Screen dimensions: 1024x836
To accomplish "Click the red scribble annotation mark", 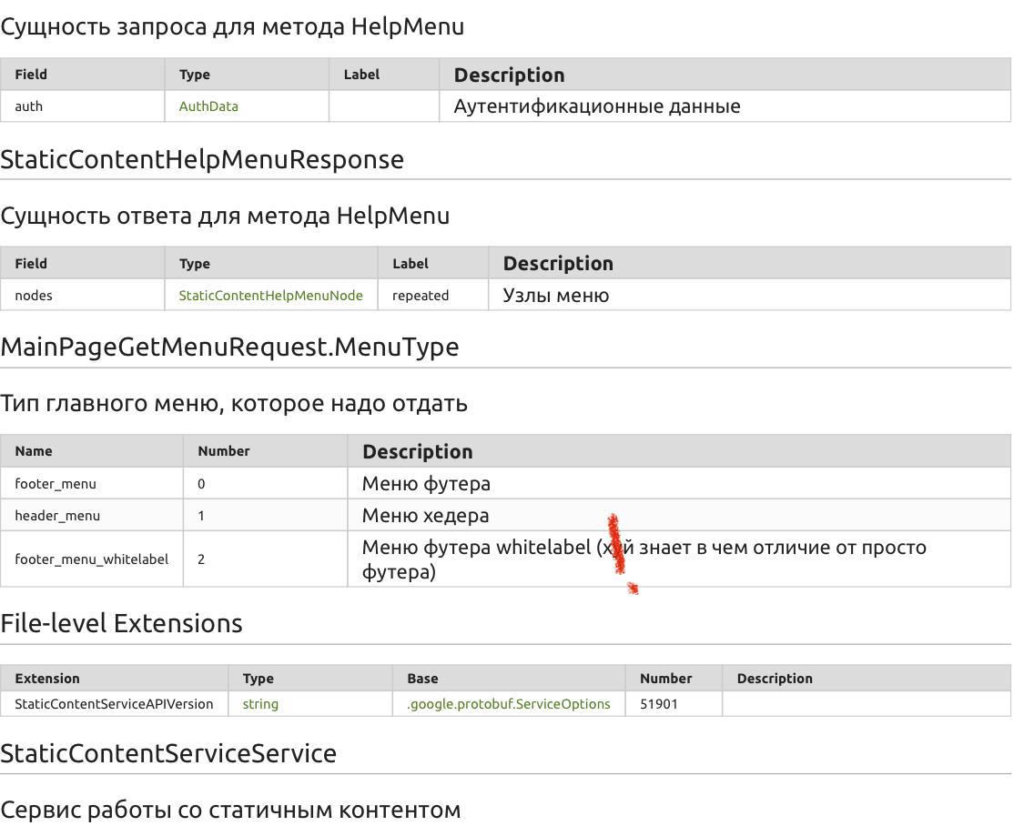I will pyautogui.click(x=618, y=546).
